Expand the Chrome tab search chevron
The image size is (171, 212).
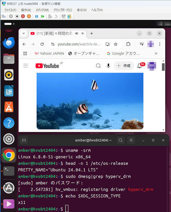(x=24, y=34)
